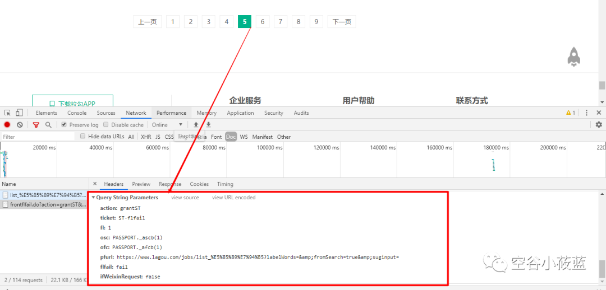Click the ticket ST-flfail value
The image size is (606, 290).
coord(132,218)
